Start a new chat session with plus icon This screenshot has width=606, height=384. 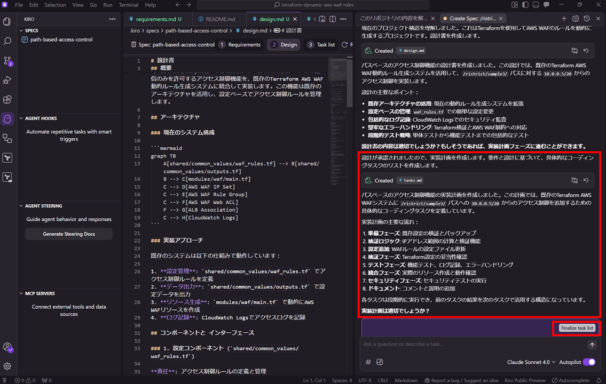tap(564, 19)
